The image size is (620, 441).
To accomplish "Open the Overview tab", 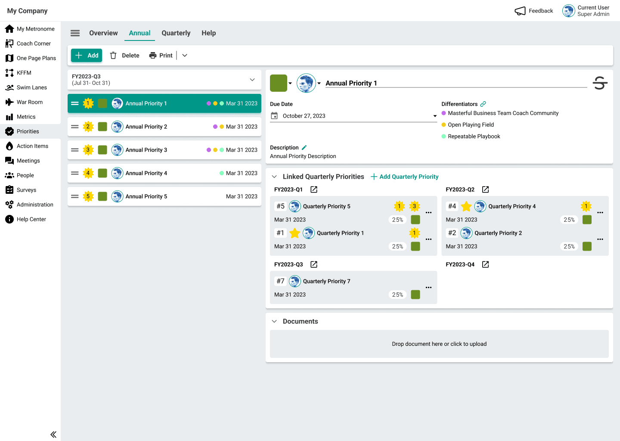I will tap(103, 33).
